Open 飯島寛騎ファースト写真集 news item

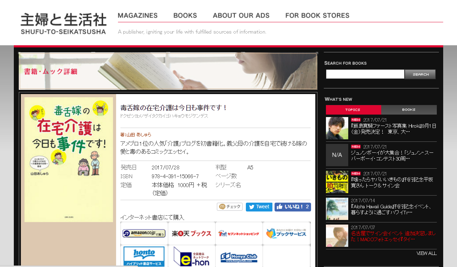coord(393,129)
